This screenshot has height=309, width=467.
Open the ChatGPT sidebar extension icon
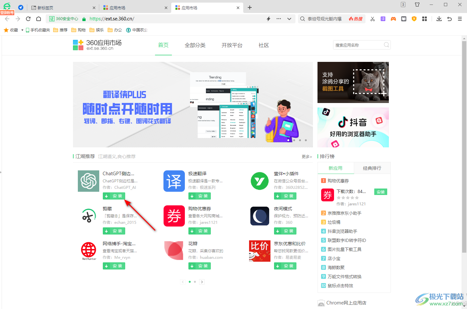point(89,181)
